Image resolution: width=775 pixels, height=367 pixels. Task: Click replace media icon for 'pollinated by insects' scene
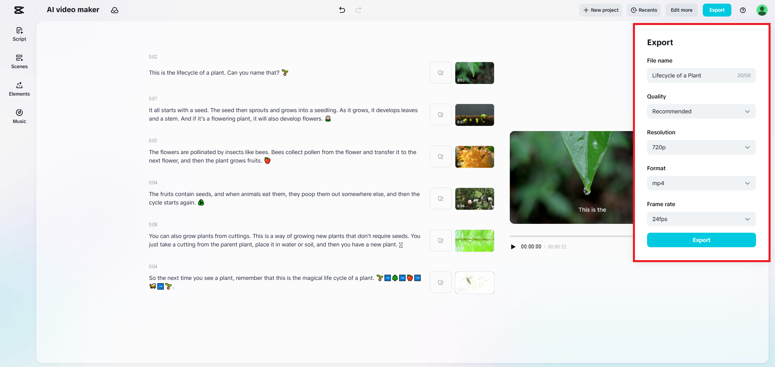(441, 157)
